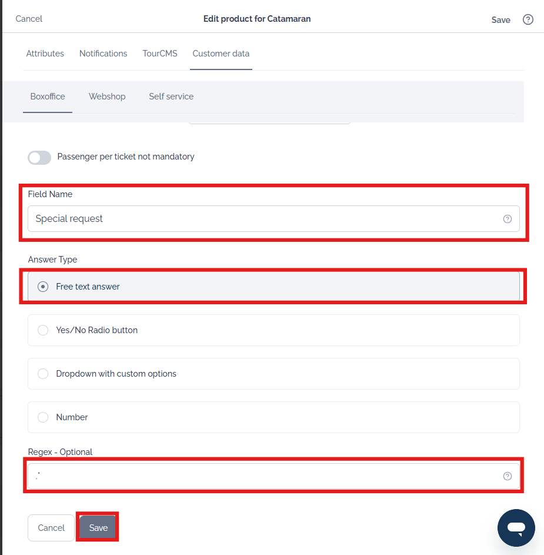Switch to the Webshop sub-tab
Image resolution: width=544 pixels, height=555 pixels.
107,97
